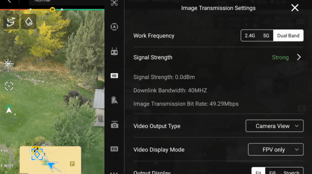Open the camera/gimbal settings icon
The image size is (312, 174).
(x=114, y=125)
